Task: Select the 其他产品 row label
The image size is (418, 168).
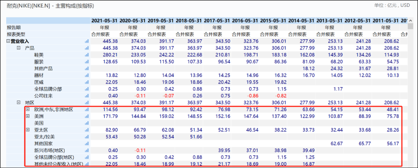Action: click(43, 69)
